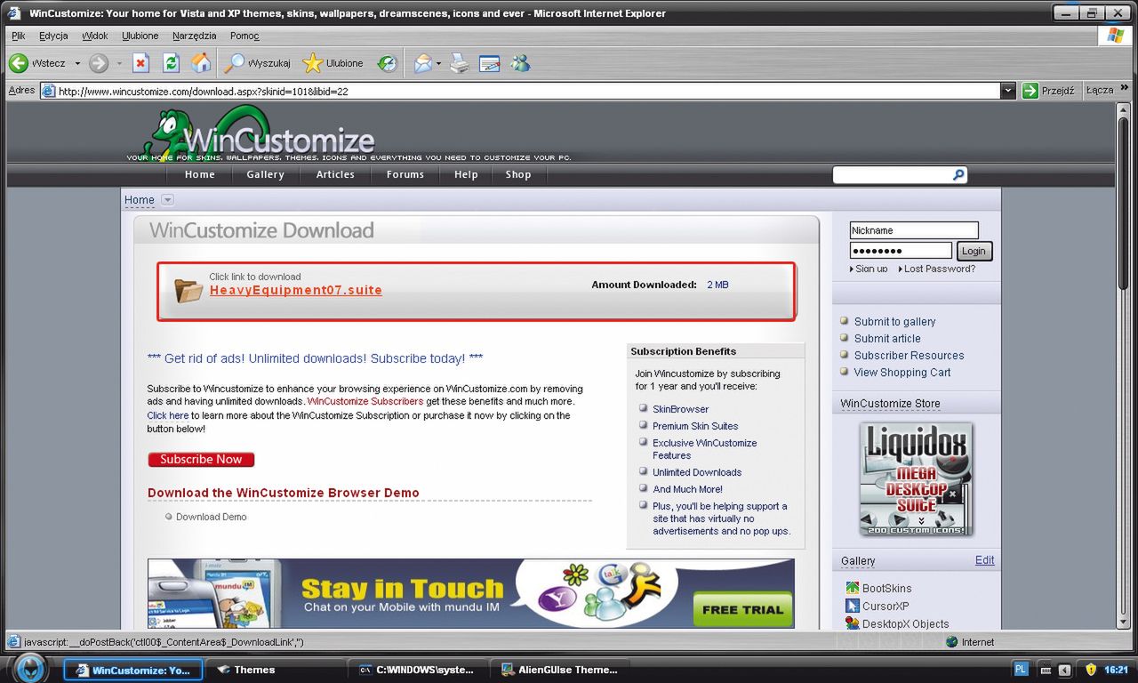Click the Download Demo link
1138x683 pixels.
click(212, 517)
